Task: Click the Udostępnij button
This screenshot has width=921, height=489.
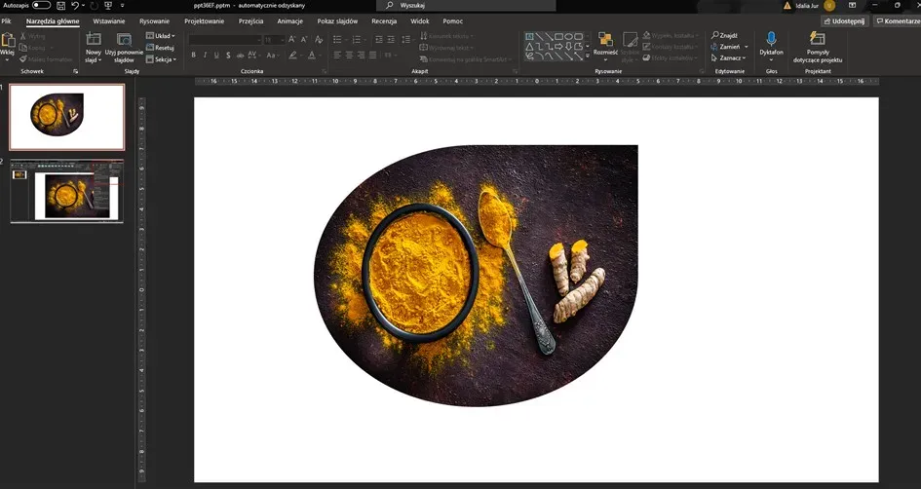Action: click(x=845, y=20)
